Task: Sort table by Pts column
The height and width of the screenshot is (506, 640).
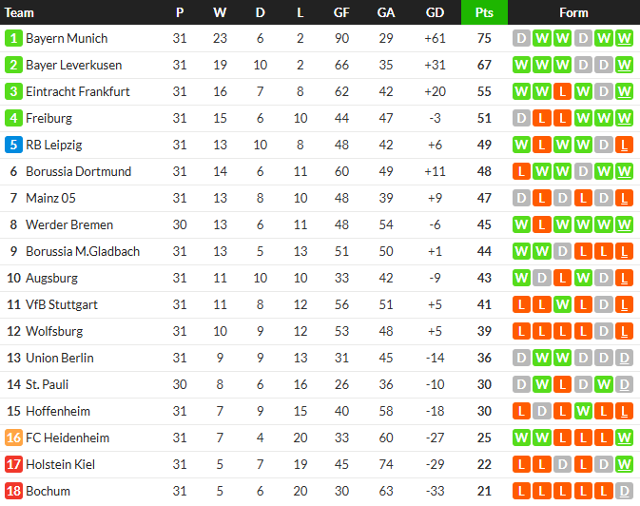Action: (x=484, y=12)
